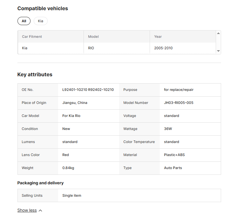
Task: Click the scroll down arrow in vehicles table
Action: click(218, 51)
